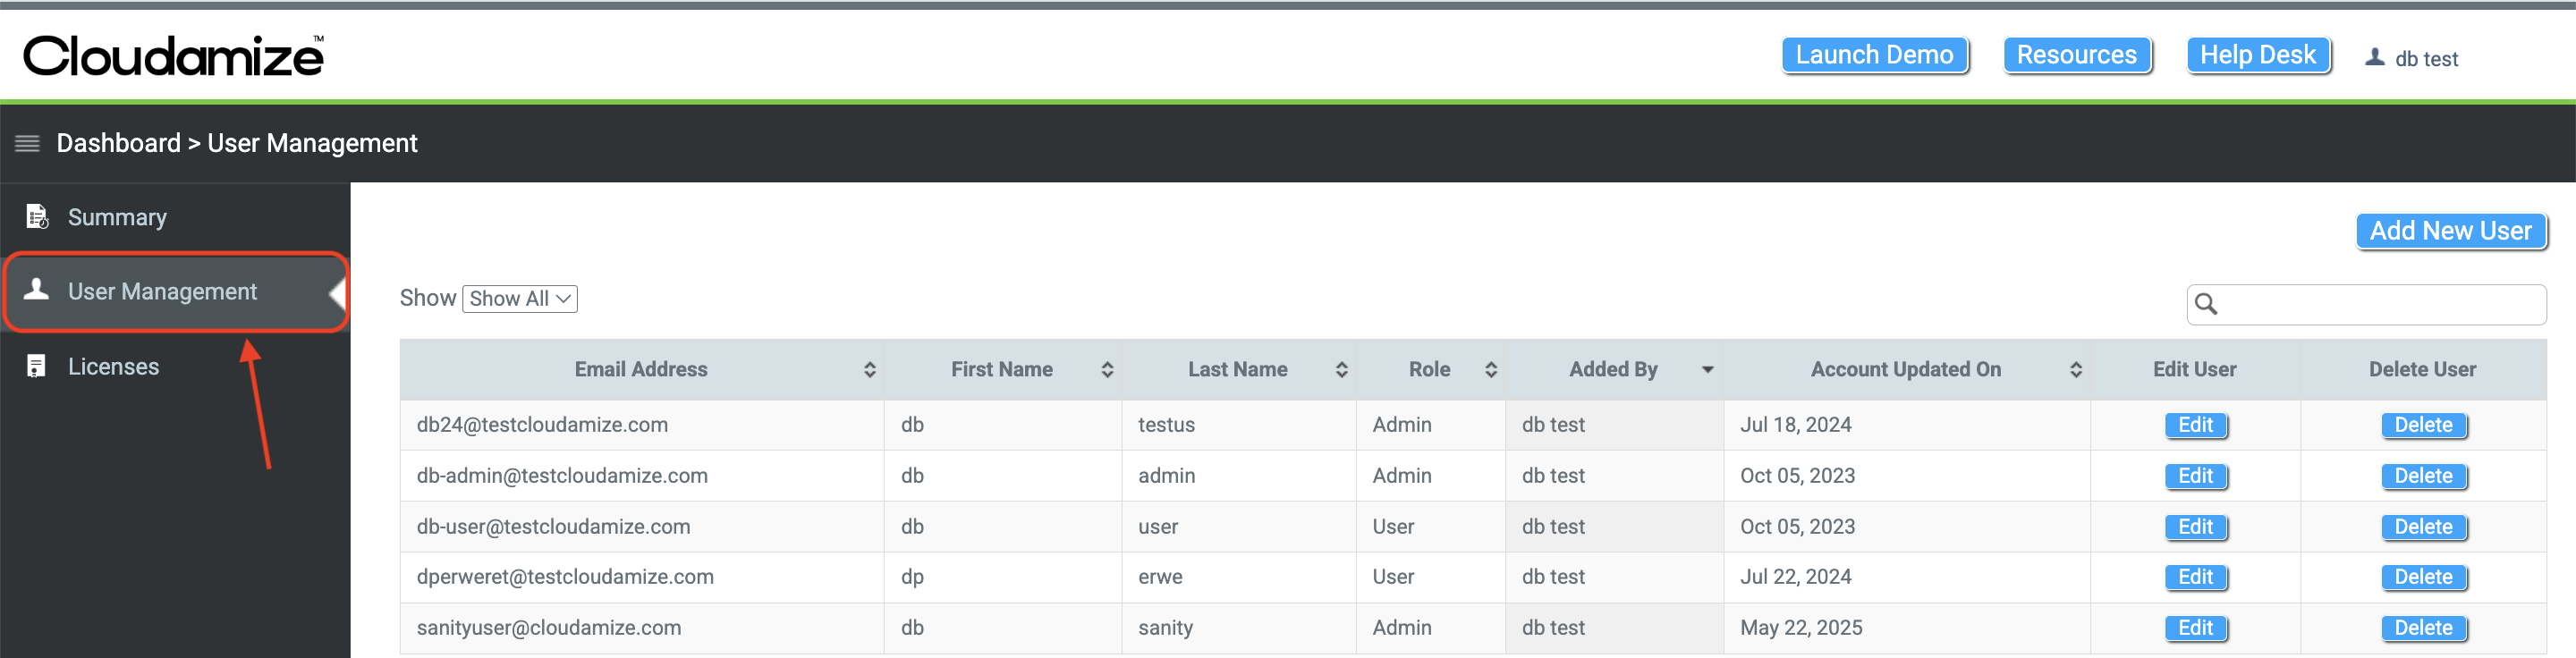Viewport: 2576px width, 658px height.
Task: Click the Summary report icon in sidebar
Action: coord(37,217)
